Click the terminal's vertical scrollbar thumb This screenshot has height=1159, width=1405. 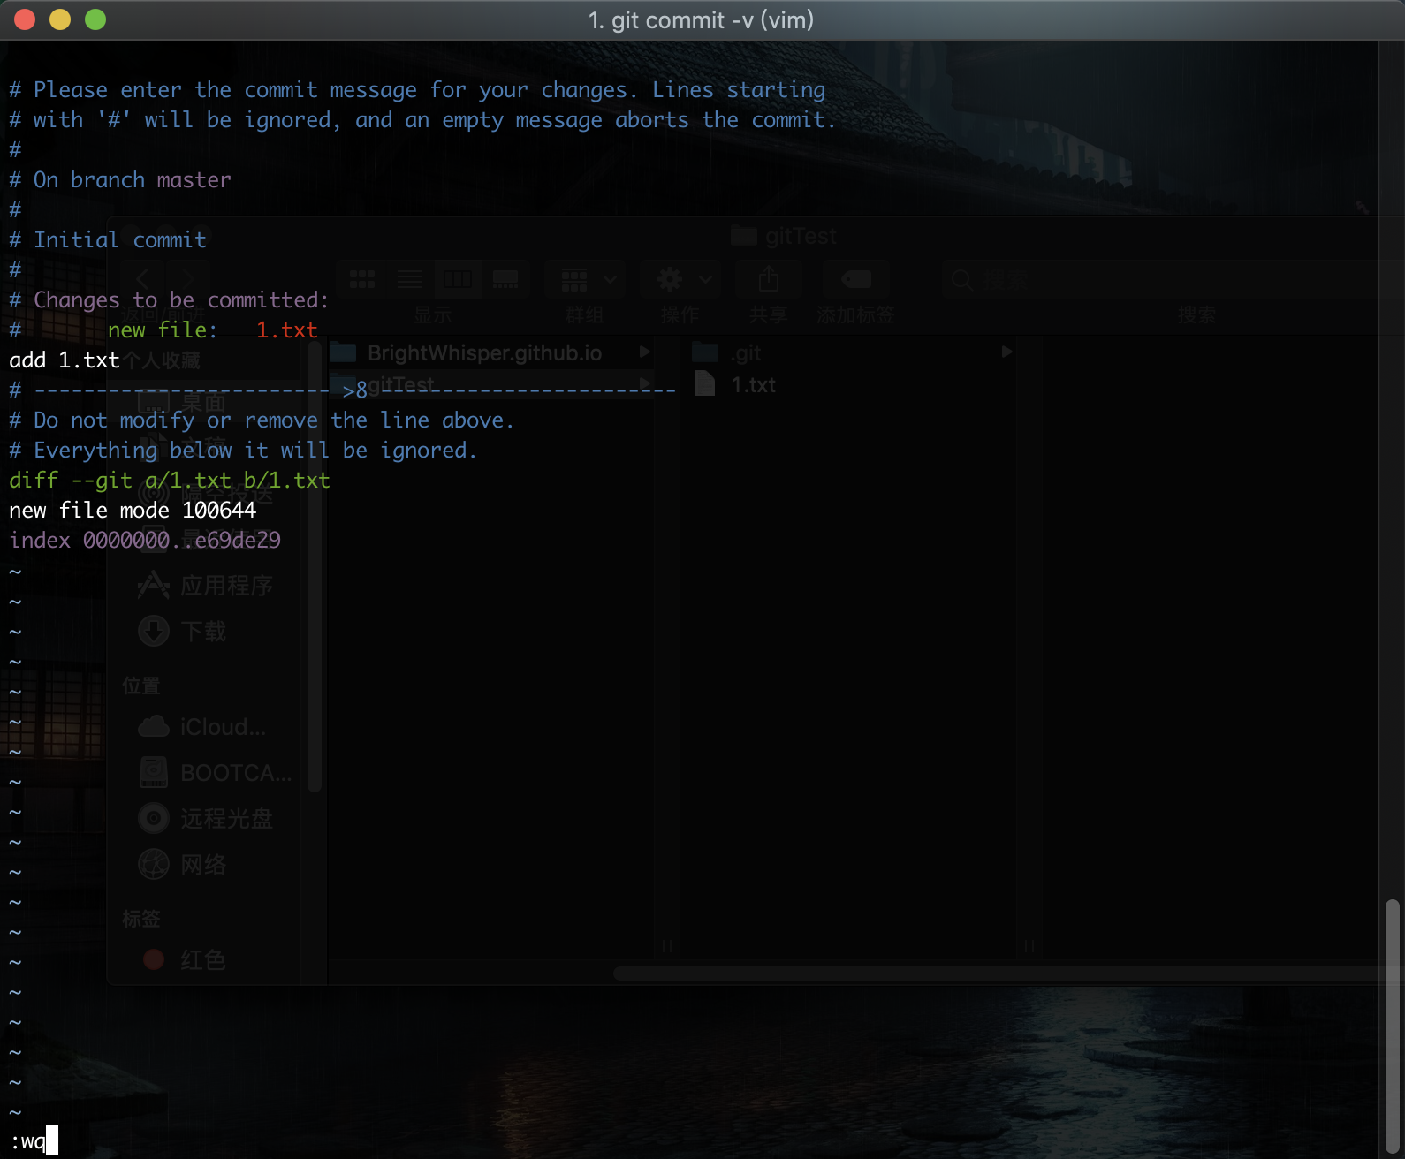click(1393, 1026)
